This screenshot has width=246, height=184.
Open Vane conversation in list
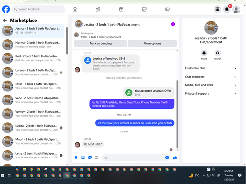32,100
